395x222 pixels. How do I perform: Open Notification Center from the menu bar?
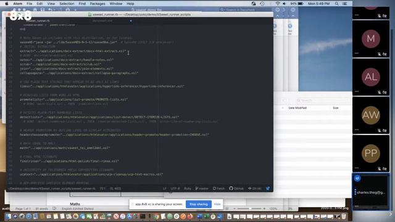345,4
